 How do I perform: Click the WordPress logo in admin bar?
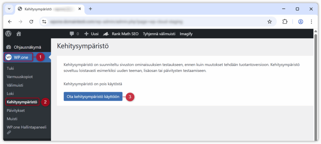tap(8, 33)
